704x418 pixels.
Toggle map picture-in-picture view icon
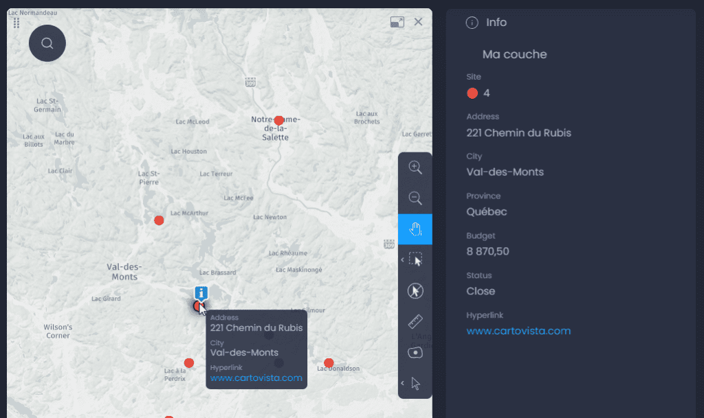pyautogui.click(x=397, y=22)
